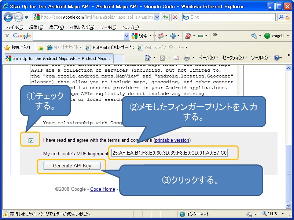Click the Bing search magnifier icon

(x=281, y=17)
